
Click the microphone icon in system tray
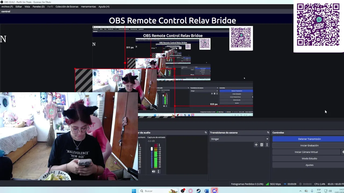[312, 191]
